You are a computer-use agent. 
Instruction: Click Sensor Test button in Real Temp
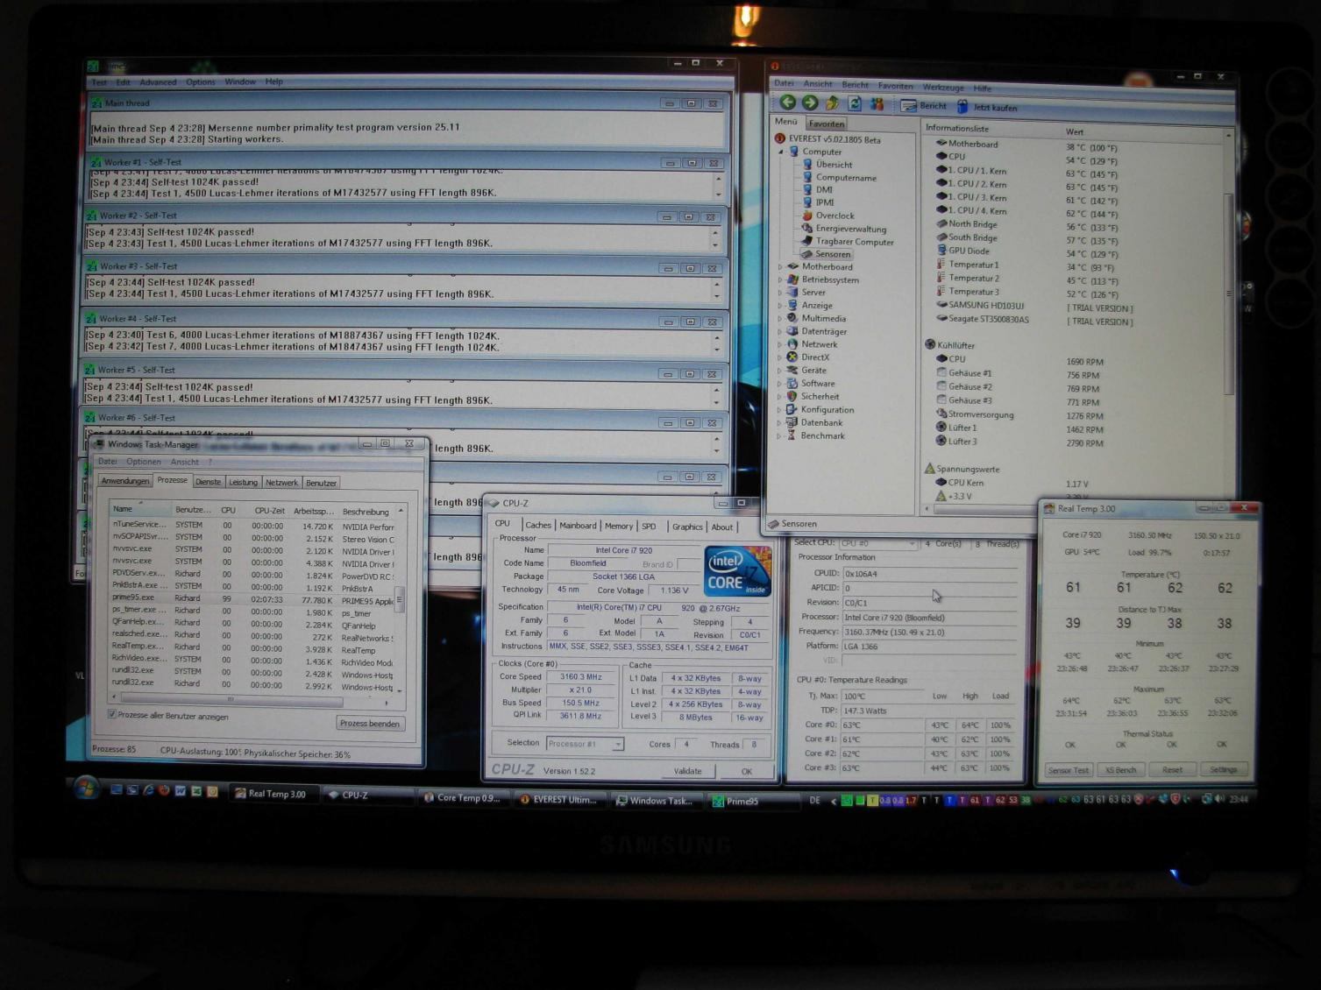point(1068,770)
